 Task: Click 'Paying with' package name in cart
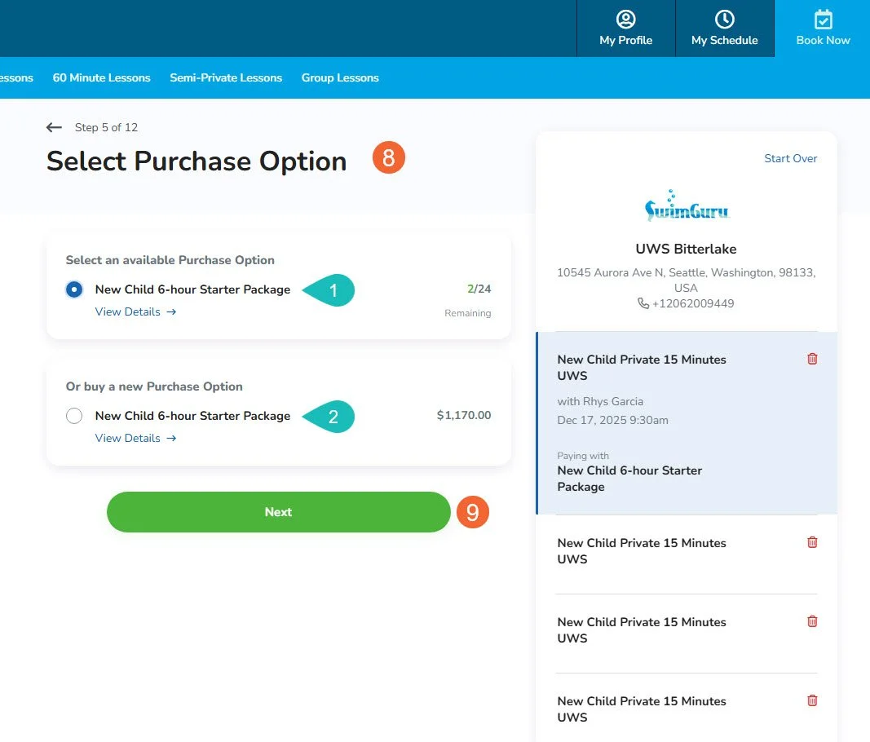pyautogui.click(x=629, y=479)
